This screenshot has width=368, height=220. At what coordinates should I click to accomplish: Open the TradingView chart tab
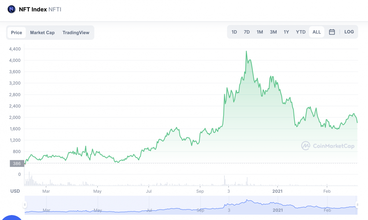[x=76, y=32]
